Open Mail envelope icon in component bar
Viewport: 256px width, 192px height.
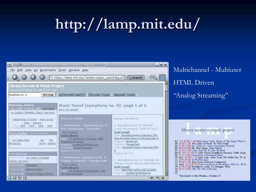(14, 178)
